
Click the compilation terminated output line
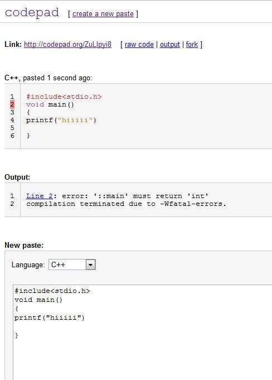(x=126, y=204)
